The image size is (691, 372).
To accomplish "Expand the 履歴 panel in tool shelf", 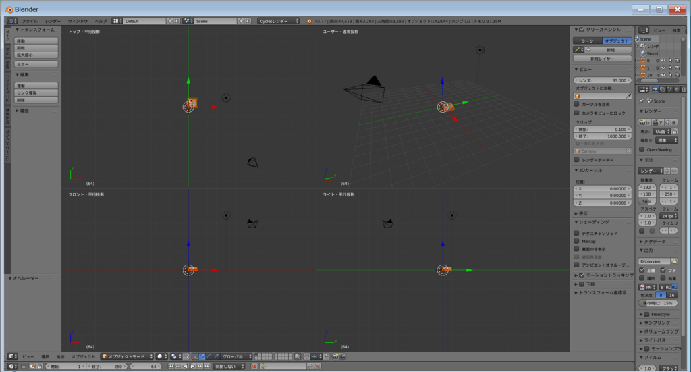I will (22, 111).
